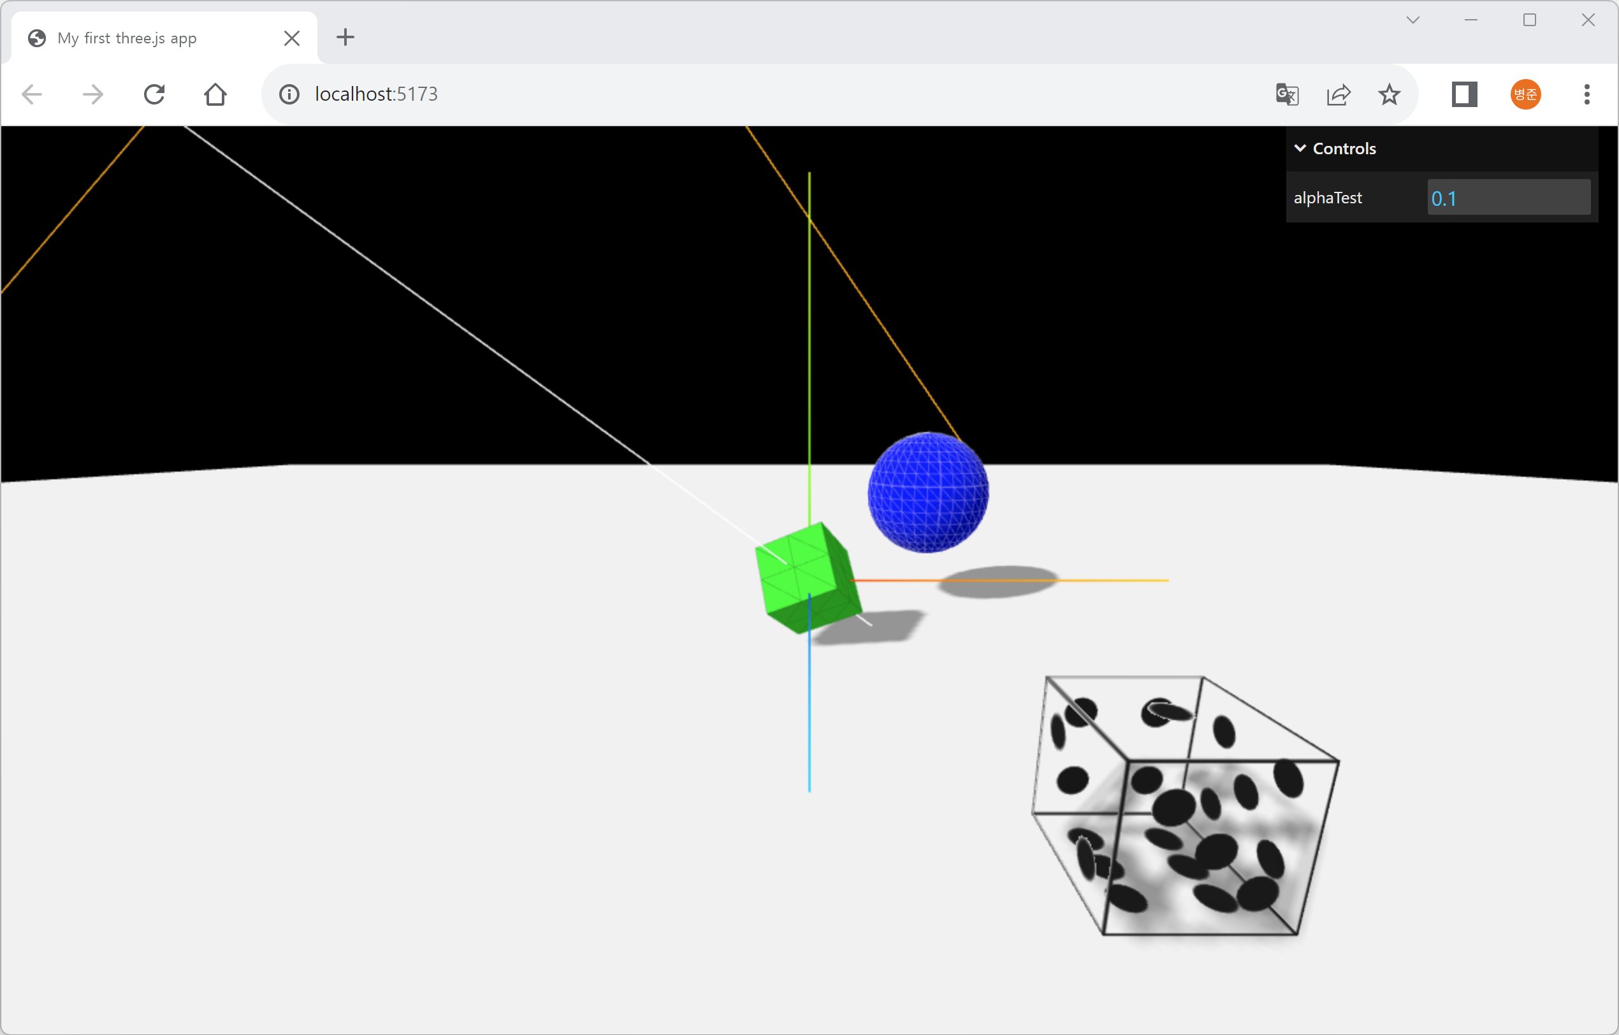Viewport: 1619px width, 1035px height.
Task: Open a new browser tab
Action: click(x=345, y=37)
